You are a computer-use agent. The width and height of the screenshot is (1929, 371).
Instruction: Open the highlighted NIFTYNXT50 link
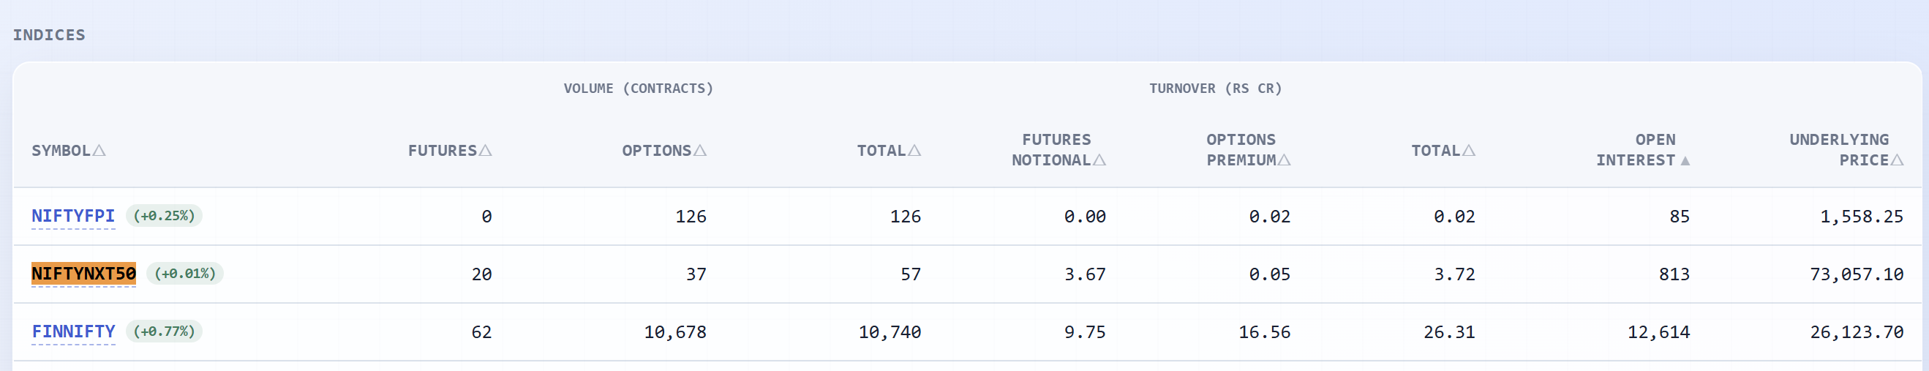(84, 274)
